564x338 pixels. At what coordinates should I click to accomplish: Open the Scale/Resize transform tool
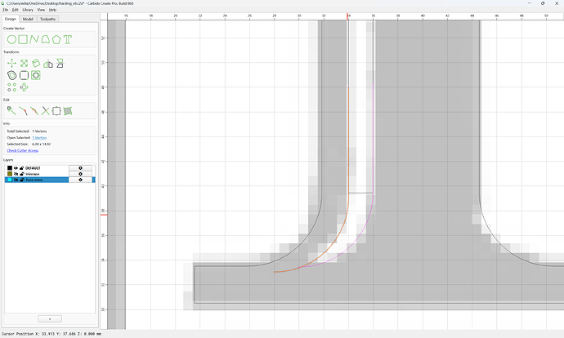pyautogui.click(x=24, y=64)
